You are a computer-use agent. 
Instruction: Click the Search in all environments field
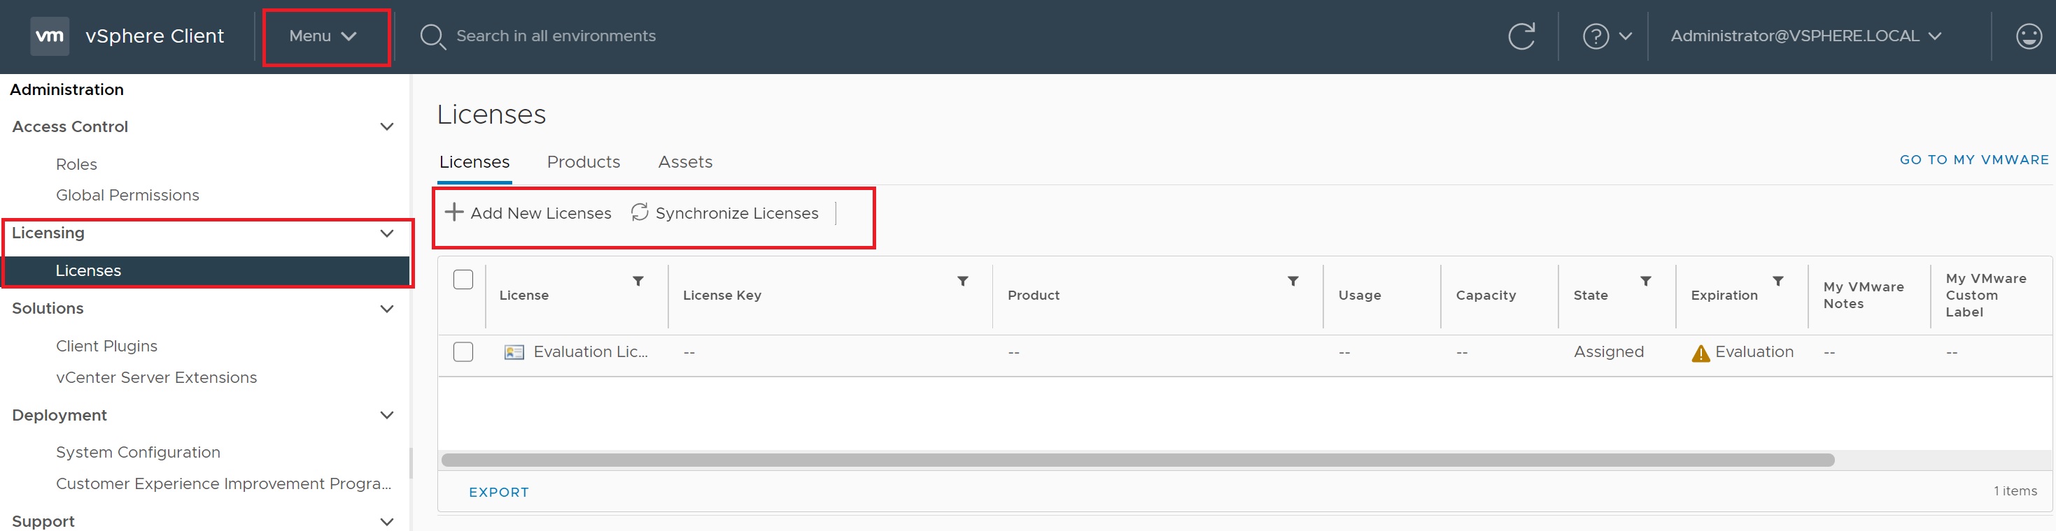[x=556, y=36]
